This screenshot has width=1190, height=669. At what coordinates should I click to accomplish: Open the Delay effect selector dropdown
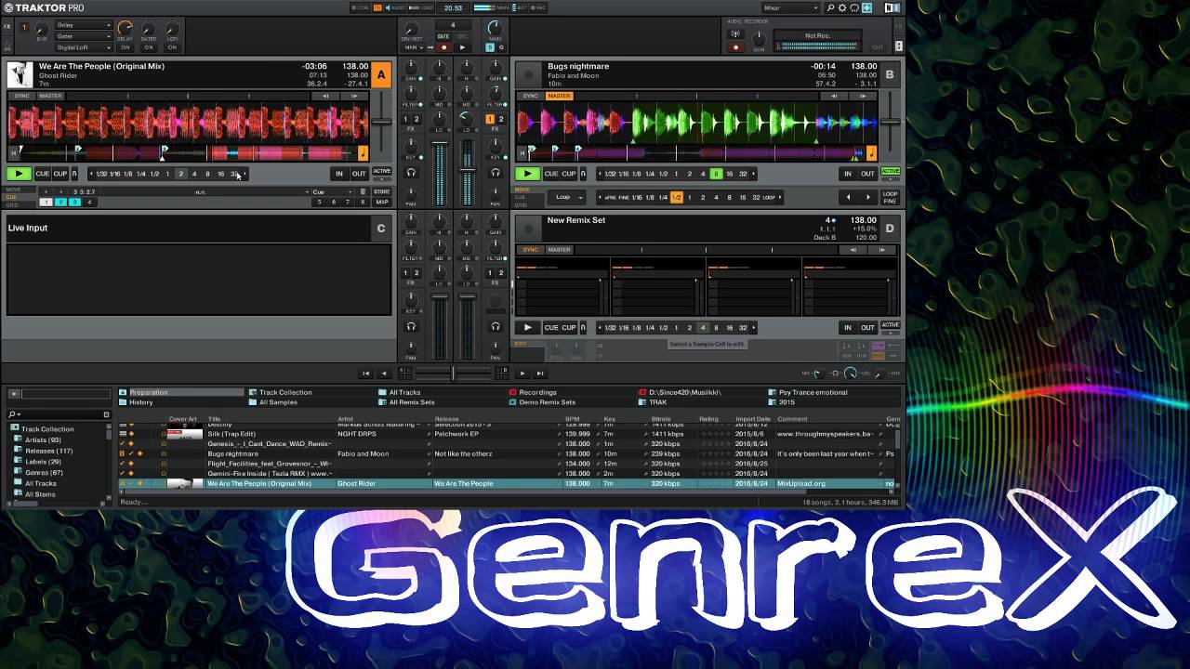(x=83, y=25)
